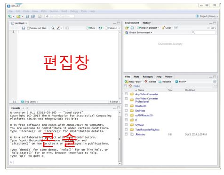
Task: Open the Any Video Converter Professional folder
Action: (147, 100)
